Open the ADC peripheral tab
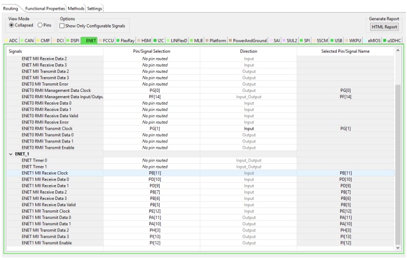The width and height of the screenshot is (407, 258). (x=13, y=41)
